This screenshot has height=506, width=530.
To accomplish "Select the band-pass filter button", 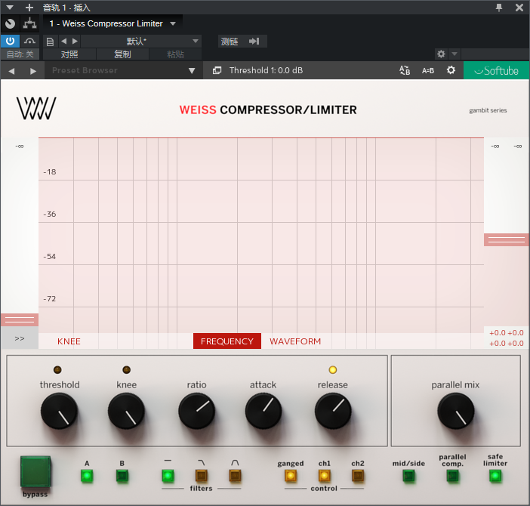I will (x=235, y=476).
